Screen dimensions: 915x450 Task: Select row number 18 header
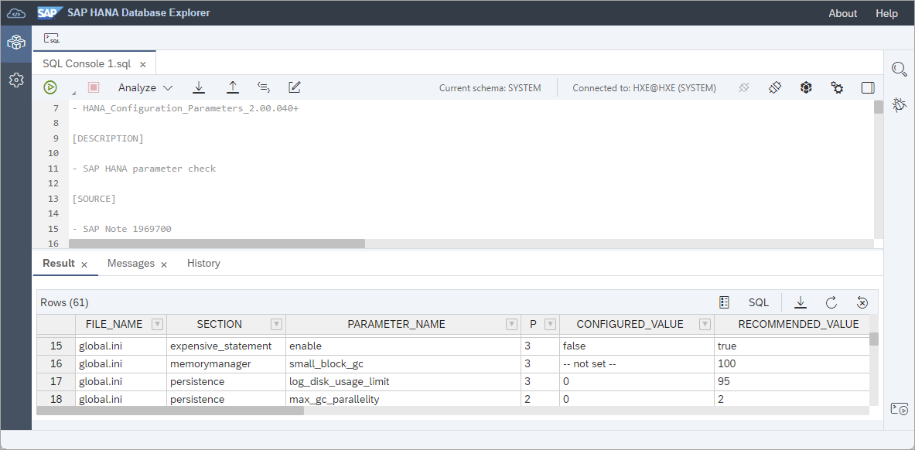pos(56,400)
